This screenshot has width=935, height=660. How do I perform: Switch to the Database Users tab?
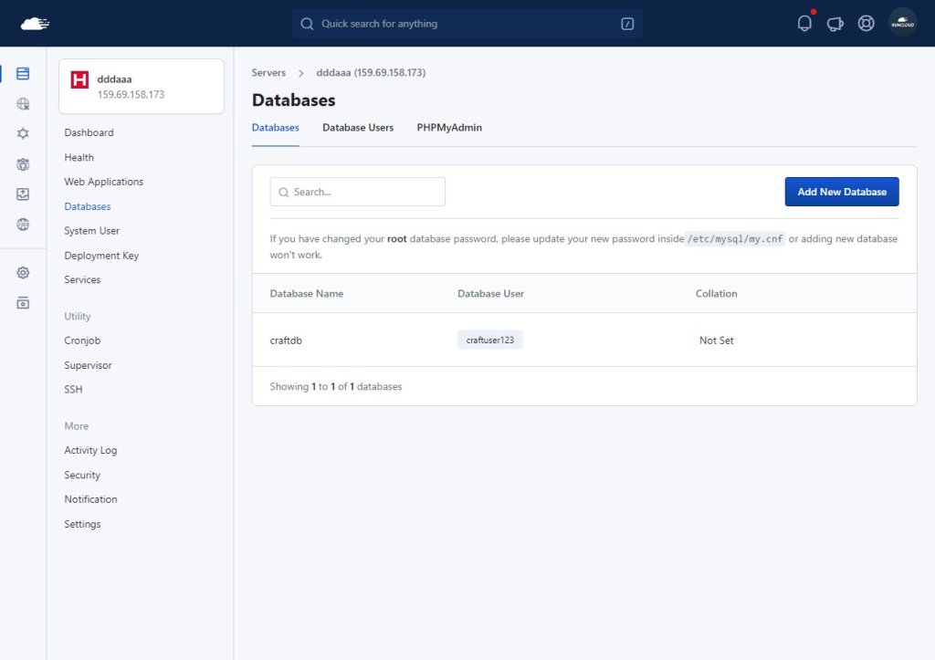pyautogui.click(x=358, y=128)
